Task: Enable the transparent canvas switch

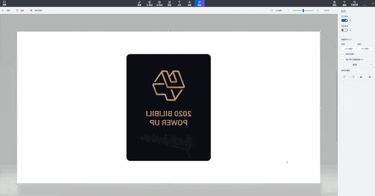Action: click(x=344, y=30)
